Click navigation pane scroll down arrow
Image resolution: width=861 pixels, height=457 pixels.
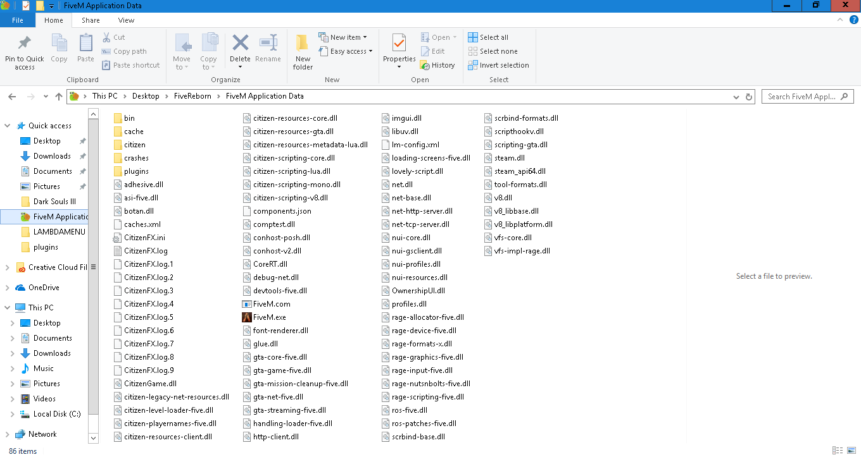[x=94, y=437]
